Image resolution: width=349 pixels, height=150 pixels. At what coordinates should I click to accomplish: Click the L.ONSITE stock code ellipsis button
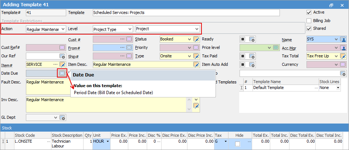point(49,142)
